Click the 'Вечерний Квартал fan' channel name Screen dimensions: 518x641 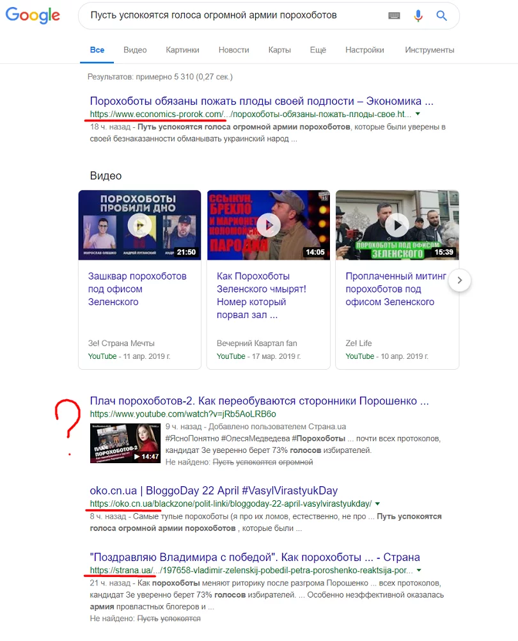click(x=257, y=344)
